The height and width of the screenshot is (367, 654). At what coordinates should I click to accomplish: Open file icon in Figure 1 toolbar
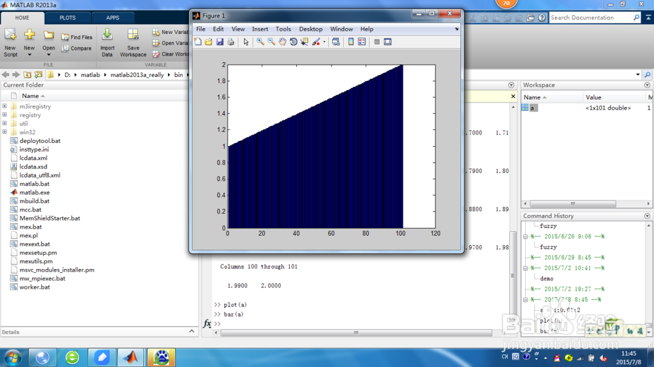tap(209, 42)
